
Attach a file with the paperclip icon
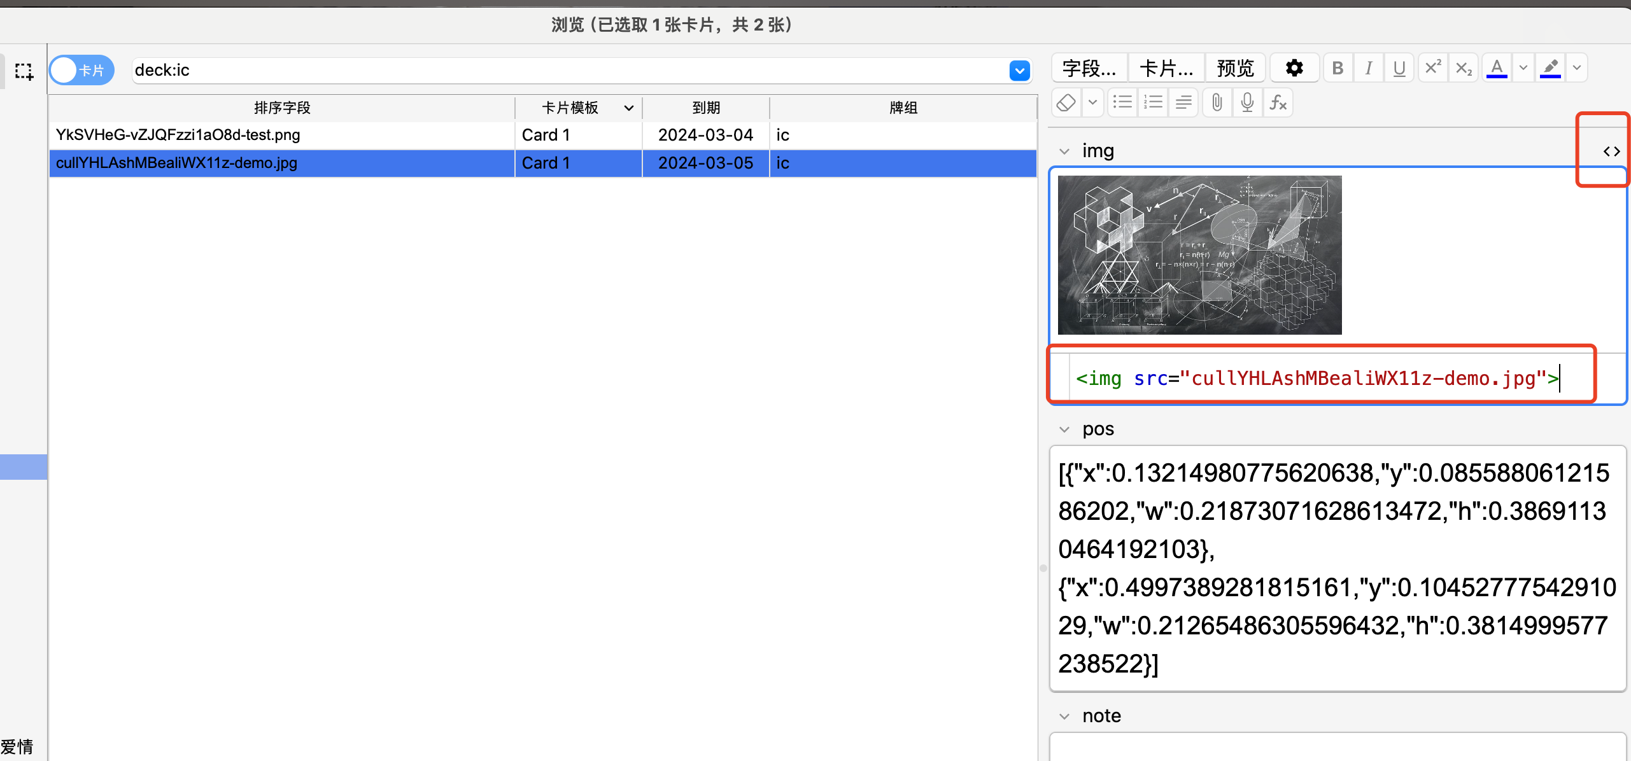pyautogui.click(x=1217, y=102)
